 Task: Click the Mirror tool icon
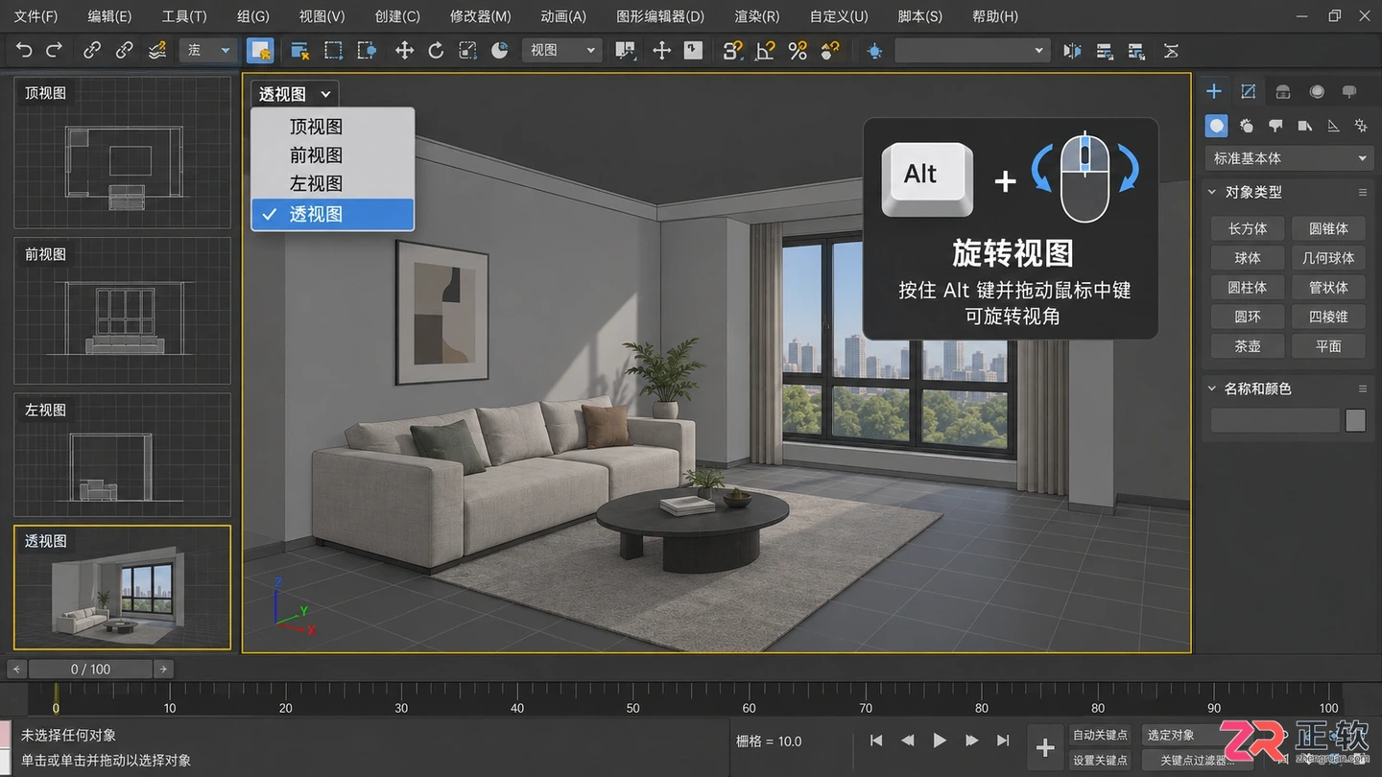(1073, 51)
